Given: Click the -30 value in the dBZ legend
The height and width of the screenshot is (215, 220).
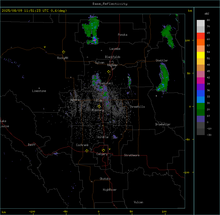Looking at the screenshot, I should pyautogui.click(x=209, y=135).
